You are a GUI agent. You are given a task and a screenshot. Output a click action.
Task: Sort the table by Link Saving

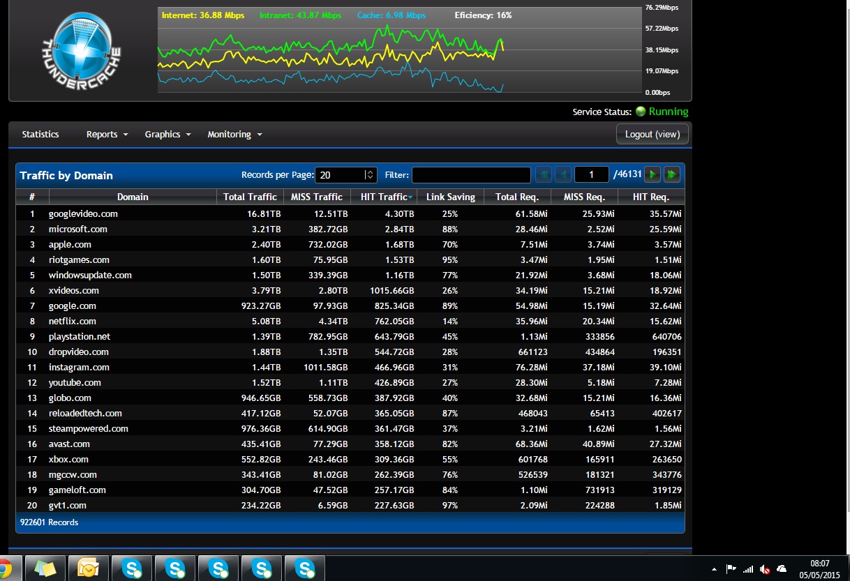pyautogui.click(x=450, y=197)
